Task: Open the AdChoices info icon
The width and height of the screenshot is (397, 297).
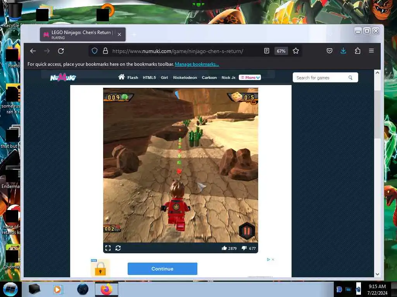Action: [268, 259]
